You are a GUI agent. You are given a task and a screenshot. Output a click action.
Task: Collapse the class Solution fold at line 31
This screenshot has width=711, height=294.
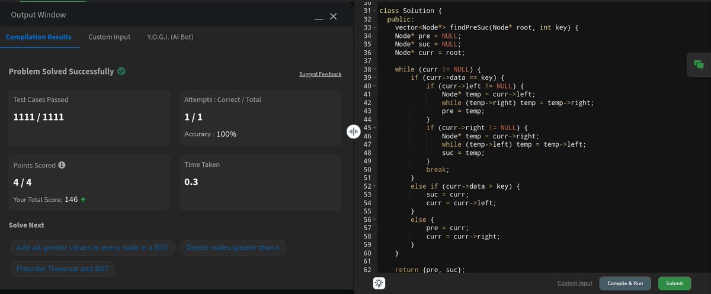tap(375, 11)
